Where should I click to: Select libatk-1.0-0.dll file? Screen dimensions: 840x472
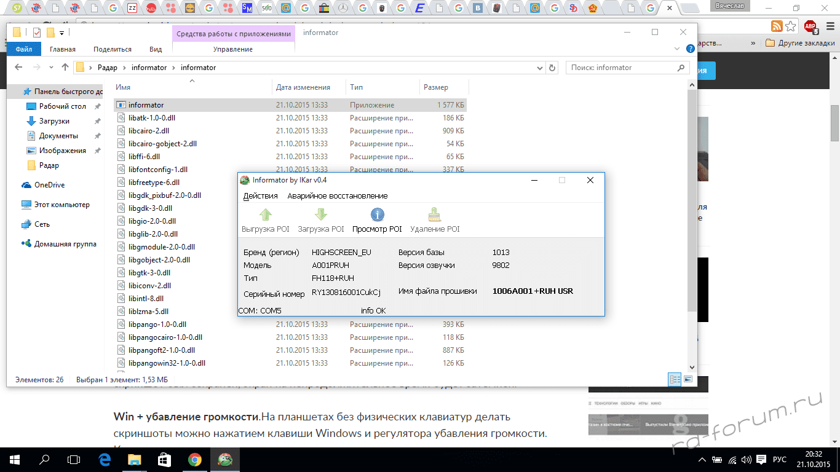[290, 118]
